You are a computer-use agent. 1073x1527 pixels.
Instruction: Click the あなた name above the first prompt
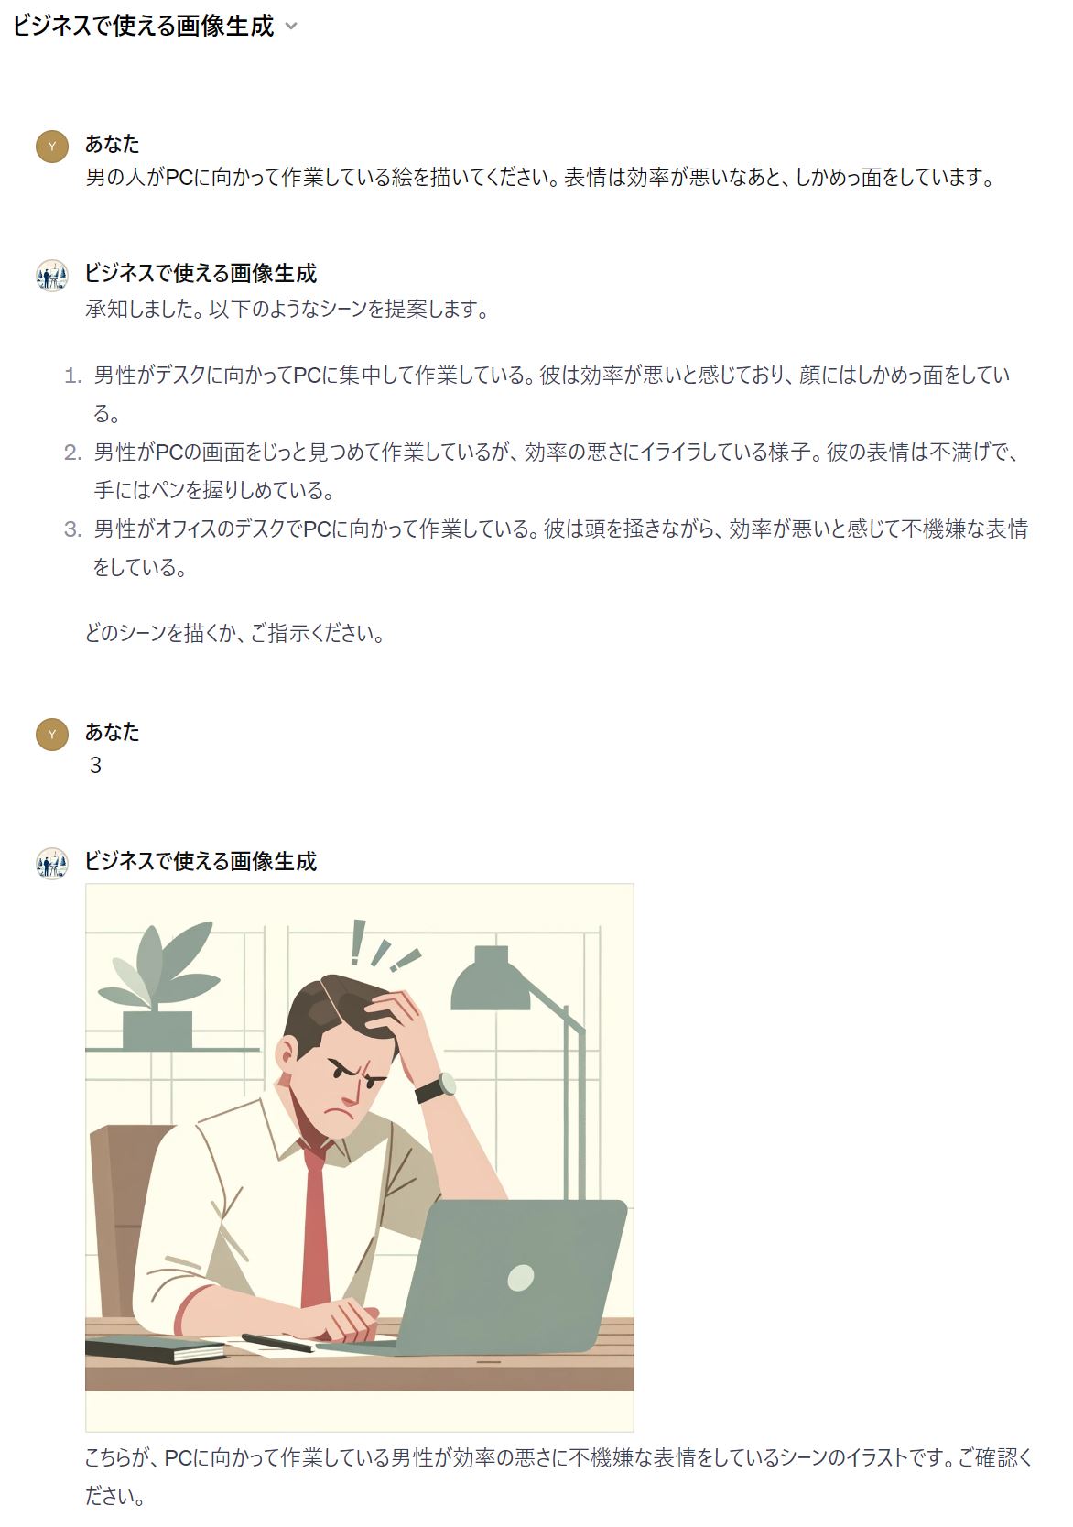pyautogui.click(x=113, y=144)
